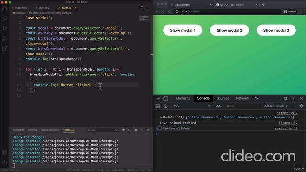Open the script.js:11 source link
The image size is (306, 172).
286,129
